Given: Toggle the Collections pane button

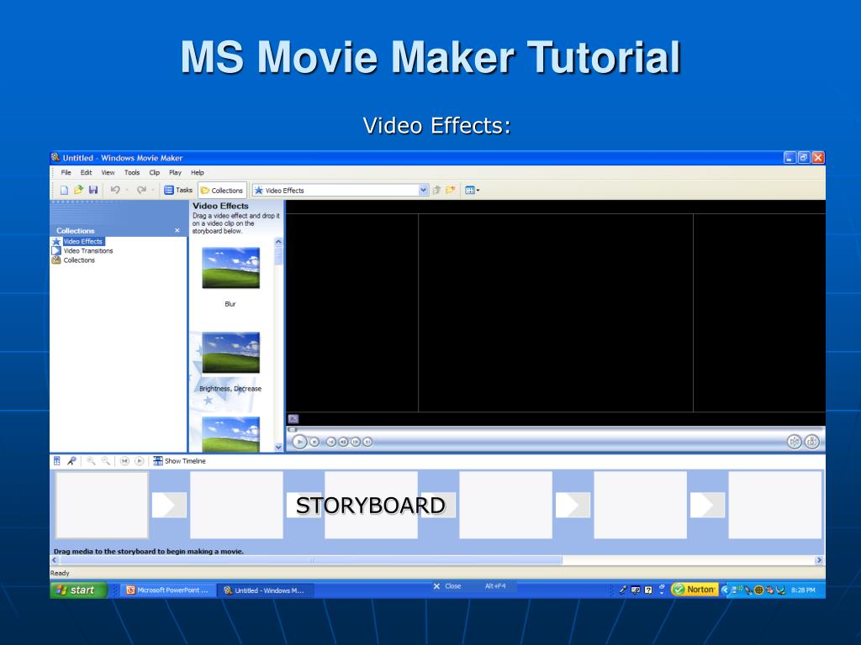Looking at the screenshot, I should pyautogui.click(x=222, y=191).
